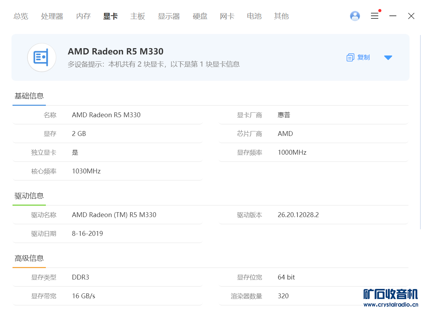Click the 复制 copy button
This screenshot has height=309, width=421.
tap(363, 58)
